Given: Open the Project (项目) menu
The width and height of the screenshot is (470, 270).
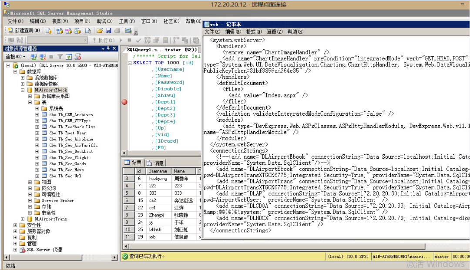Looking at the screenshot, I should click(82, 21).
